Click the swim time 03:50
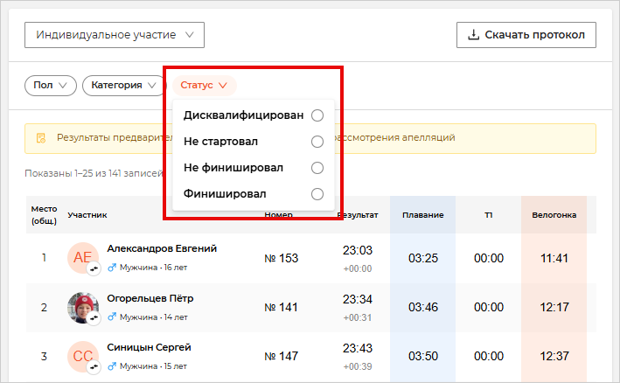This screenshot has height=383, width=620. coord(423,356)
